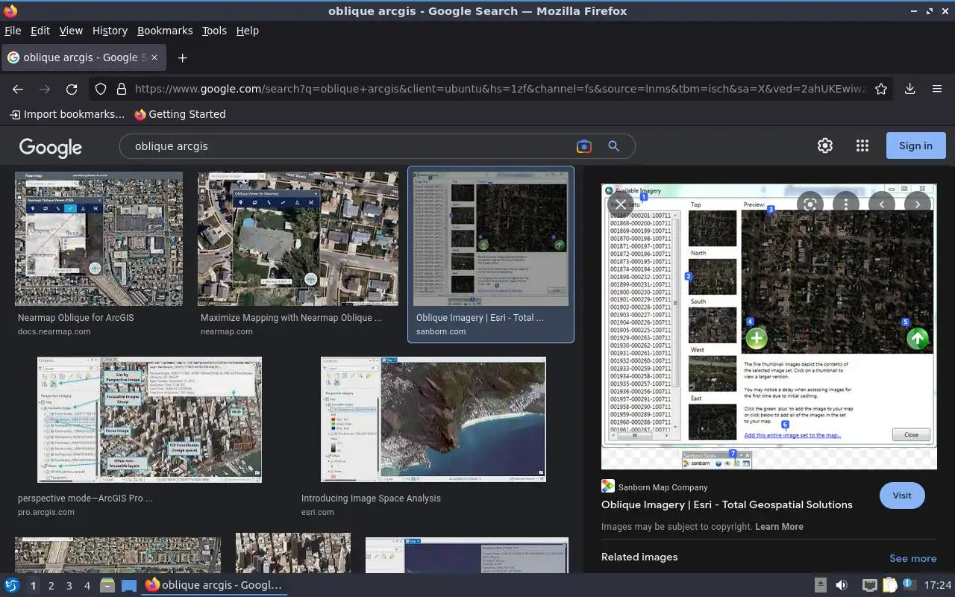The width and height of the screenshot is (955, 597).
Task: Close the image preview panel
Action: pyautogui.click(x=621, y=204)
